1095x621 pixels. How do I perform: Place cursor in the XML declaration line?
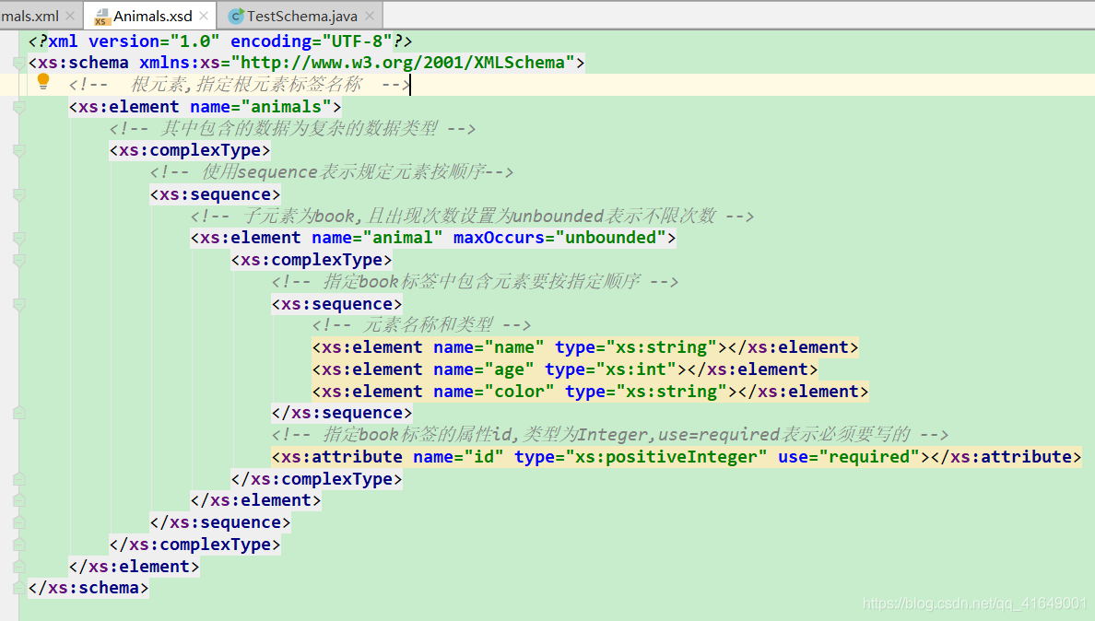pyautogui.click(x=220, y=41)
